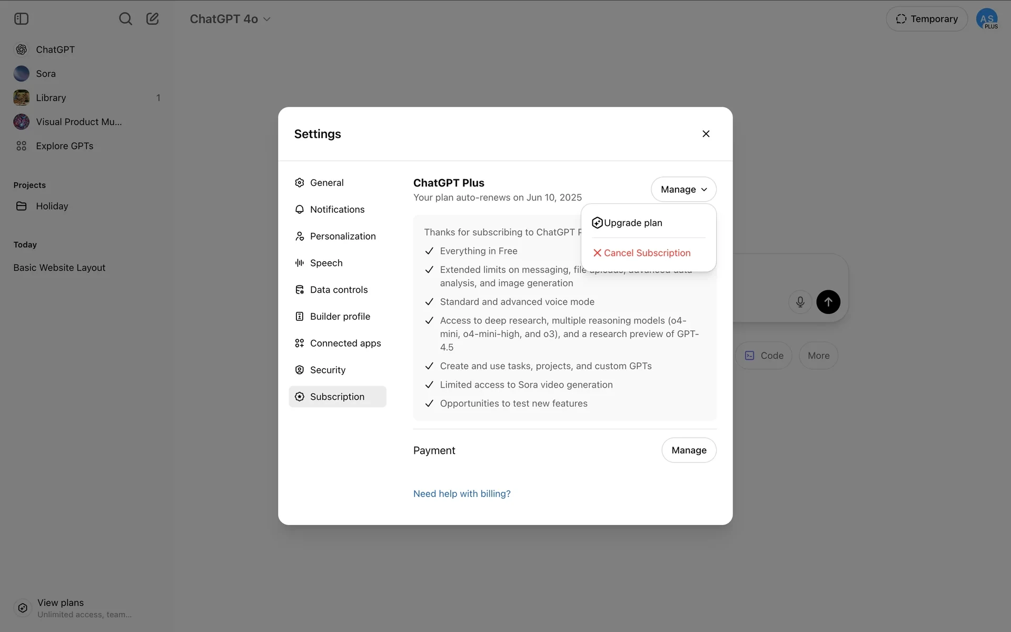Click the More suggestions chip

[819, 355]
